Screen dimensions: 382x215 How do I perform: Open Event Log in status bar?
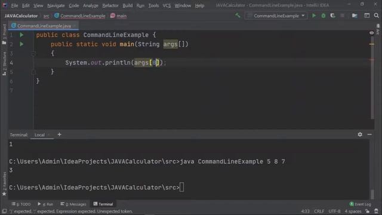coord(360,204)
